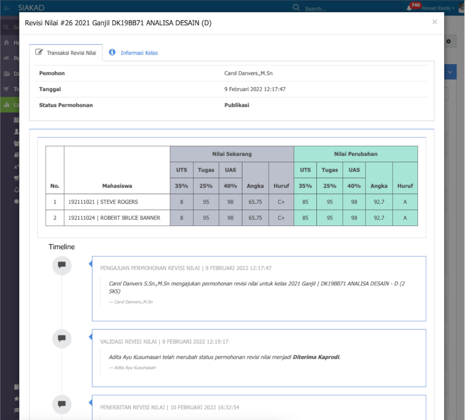The height and width of the screenshot is (420, 466).
Task: Click the gear settings icon behind modal
Action: pos(449,41)
